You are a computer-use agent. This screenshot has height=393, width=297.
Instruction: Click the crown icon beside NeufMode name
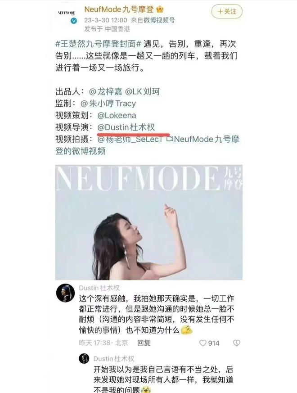(x=160, y=9)
